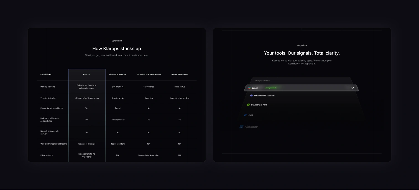The image size is (419, 190).
Task: Click 'Risk alerts with owner and next step'
Action: pos(50,120)
